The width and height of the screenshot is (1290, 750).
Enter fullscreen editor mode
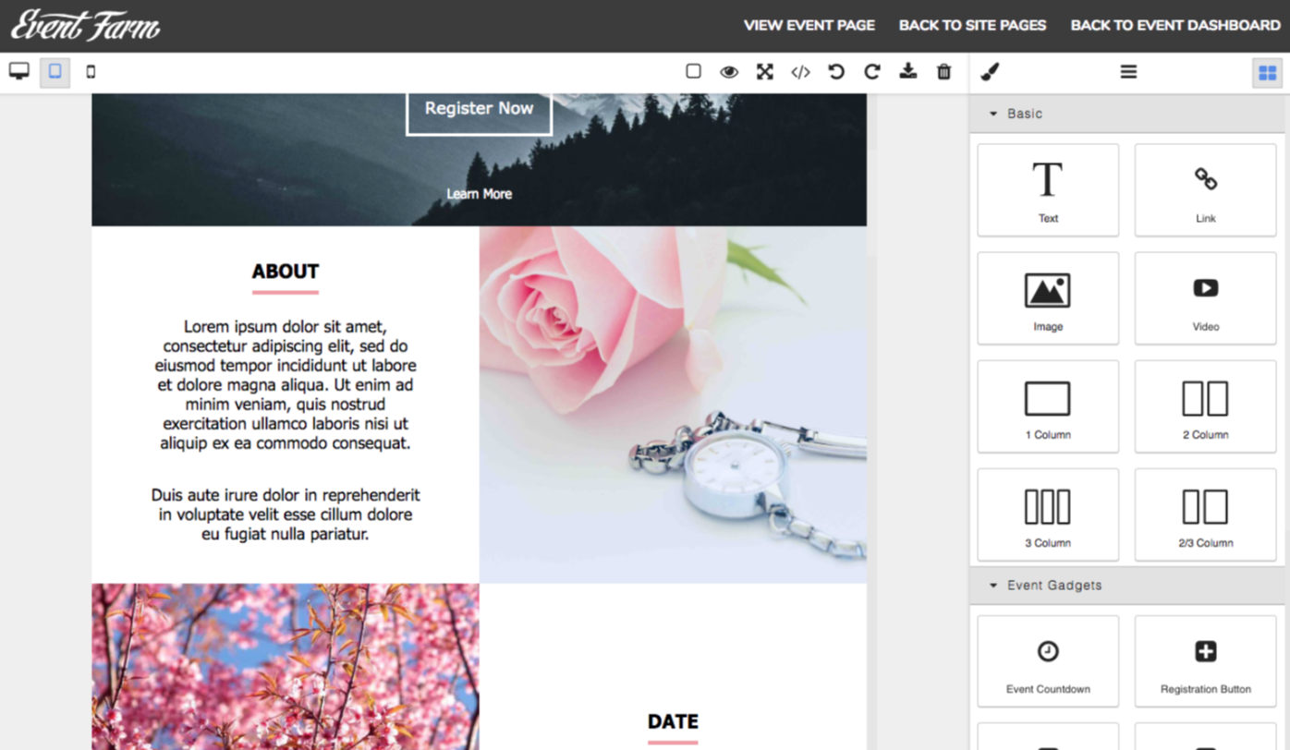765,72
